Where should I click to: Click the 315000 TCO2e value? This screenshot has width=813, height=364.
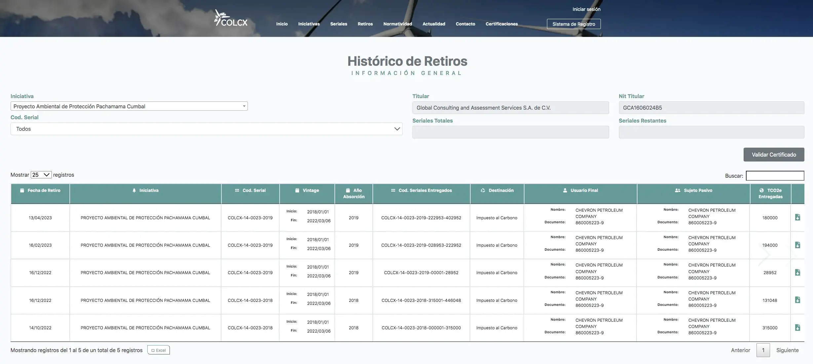click(770, 328)
